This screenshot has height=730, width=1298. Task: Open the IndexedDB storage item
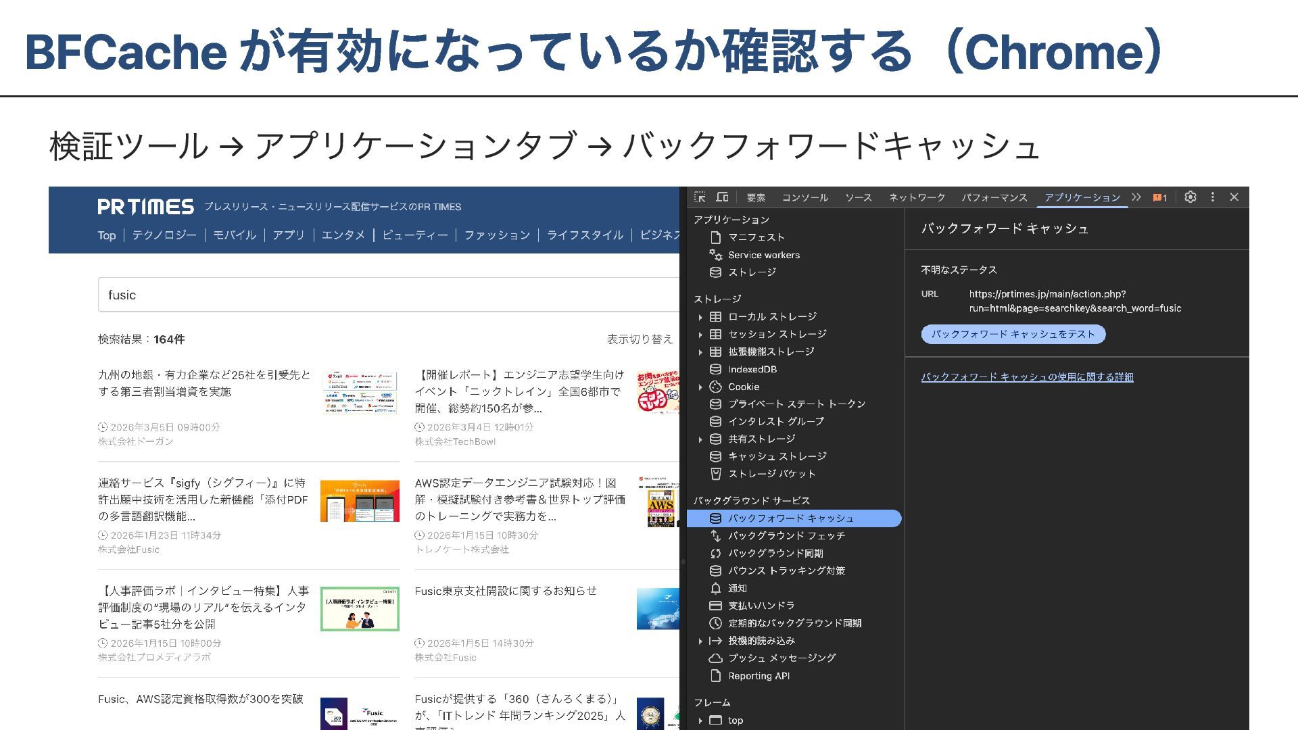pyautogui.click(x=752, y=369)
